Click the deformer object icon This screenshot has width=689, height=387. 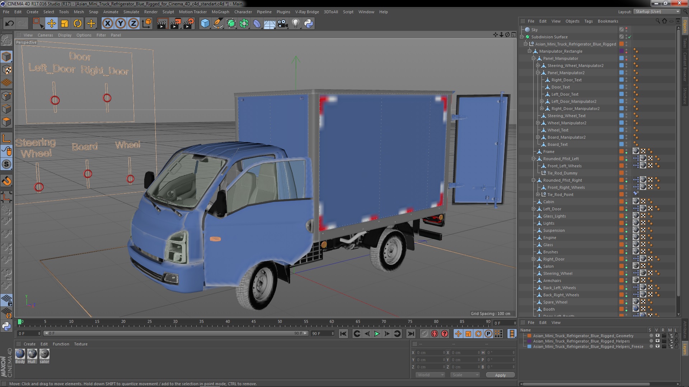coord(257,24)
